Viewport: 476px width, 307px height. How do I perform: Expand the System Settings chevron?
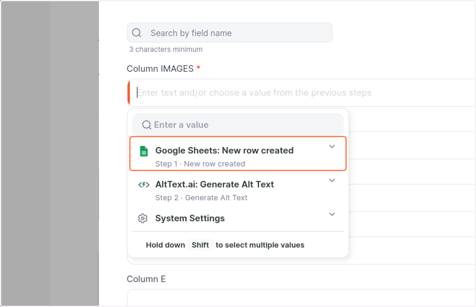coord(332,214)
